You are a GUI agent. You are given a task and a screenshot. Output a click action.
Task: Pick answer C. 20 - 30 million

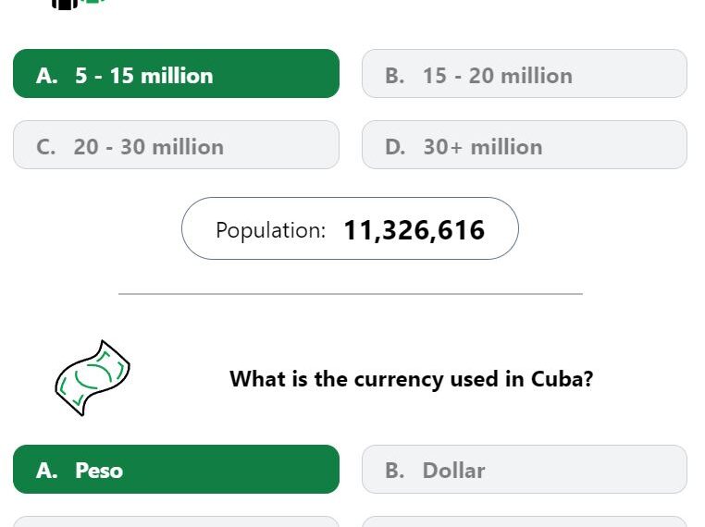[x=176, y=144]
